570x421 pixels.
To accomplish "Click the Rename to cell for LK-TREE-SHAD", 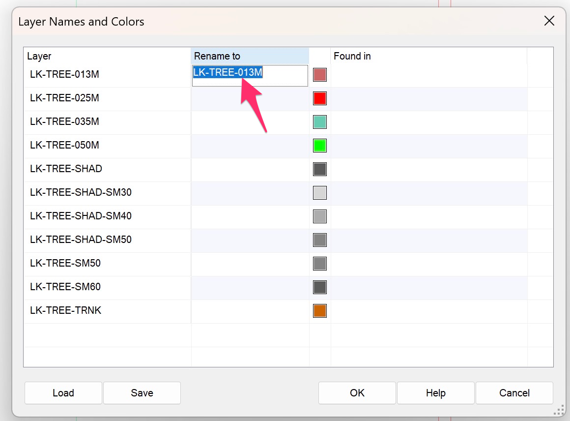I will click(250, 170).
